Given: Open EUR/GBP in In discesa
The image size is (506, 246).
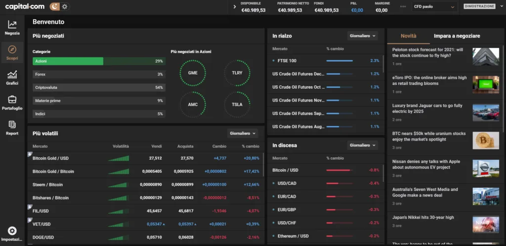Looking at the screenshot, I should pyautogui.click(x=325, y=210).
